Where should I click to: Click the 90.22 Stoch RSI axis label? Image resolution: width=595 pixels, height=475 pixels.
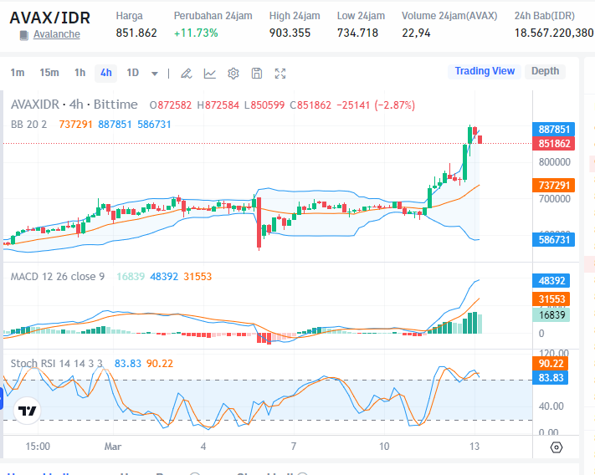(551, 364)
